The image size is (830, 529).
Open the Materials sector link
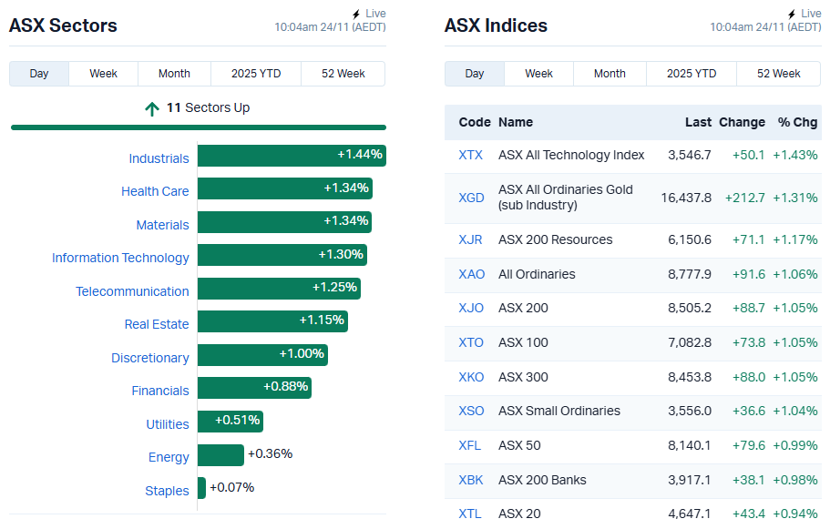[x=162, y=225]
